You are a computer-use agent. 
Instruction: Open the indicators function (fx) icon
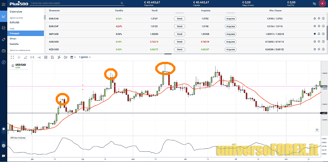[x=59, y=57]
